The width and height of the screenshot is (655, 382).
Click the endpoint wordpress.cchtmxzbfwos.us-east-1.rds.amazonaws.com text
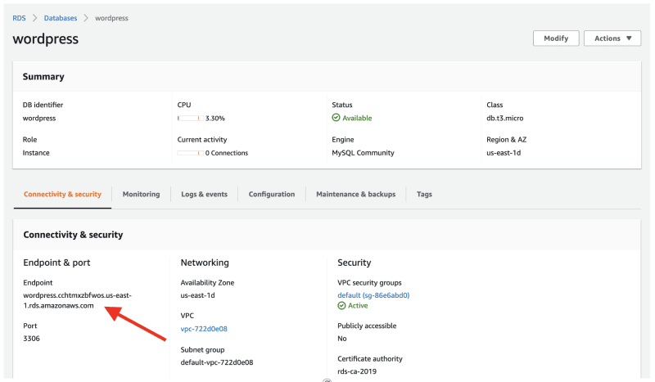[x=77, y=300]
